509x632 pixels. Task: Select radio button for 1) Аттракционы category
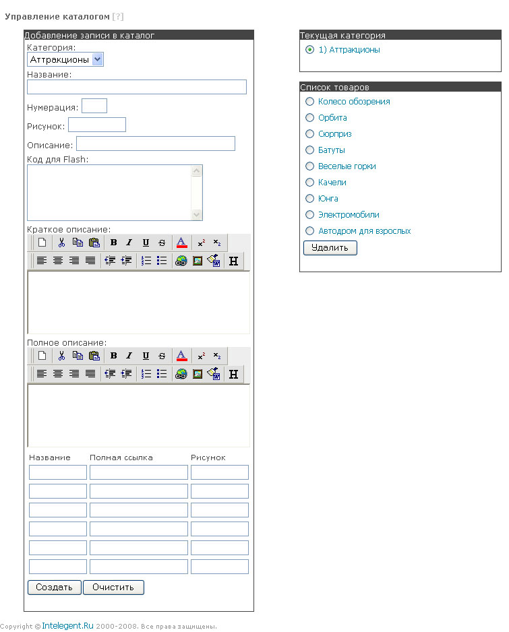click(309, 50)
